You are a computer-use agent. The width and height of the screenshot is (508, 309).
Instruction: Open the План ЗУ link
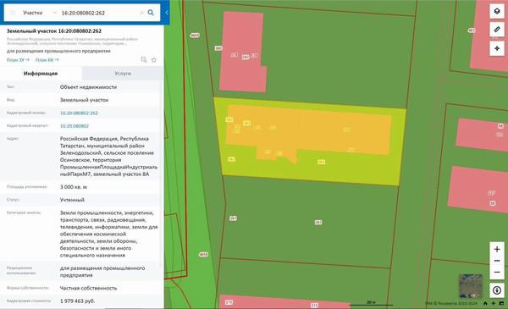(18, 60)
